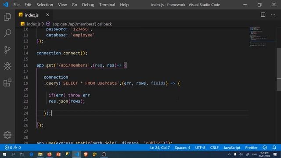Click the Ln 24, Col 7 indicator

[160, 147]
